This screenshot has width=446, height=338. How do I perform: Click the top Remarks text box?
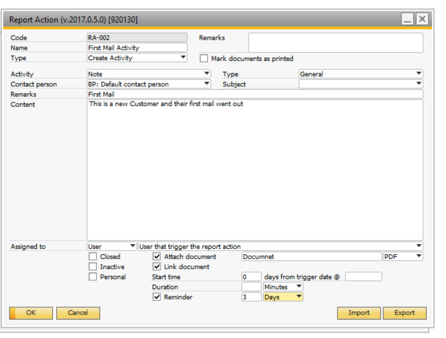click(336, 43)
